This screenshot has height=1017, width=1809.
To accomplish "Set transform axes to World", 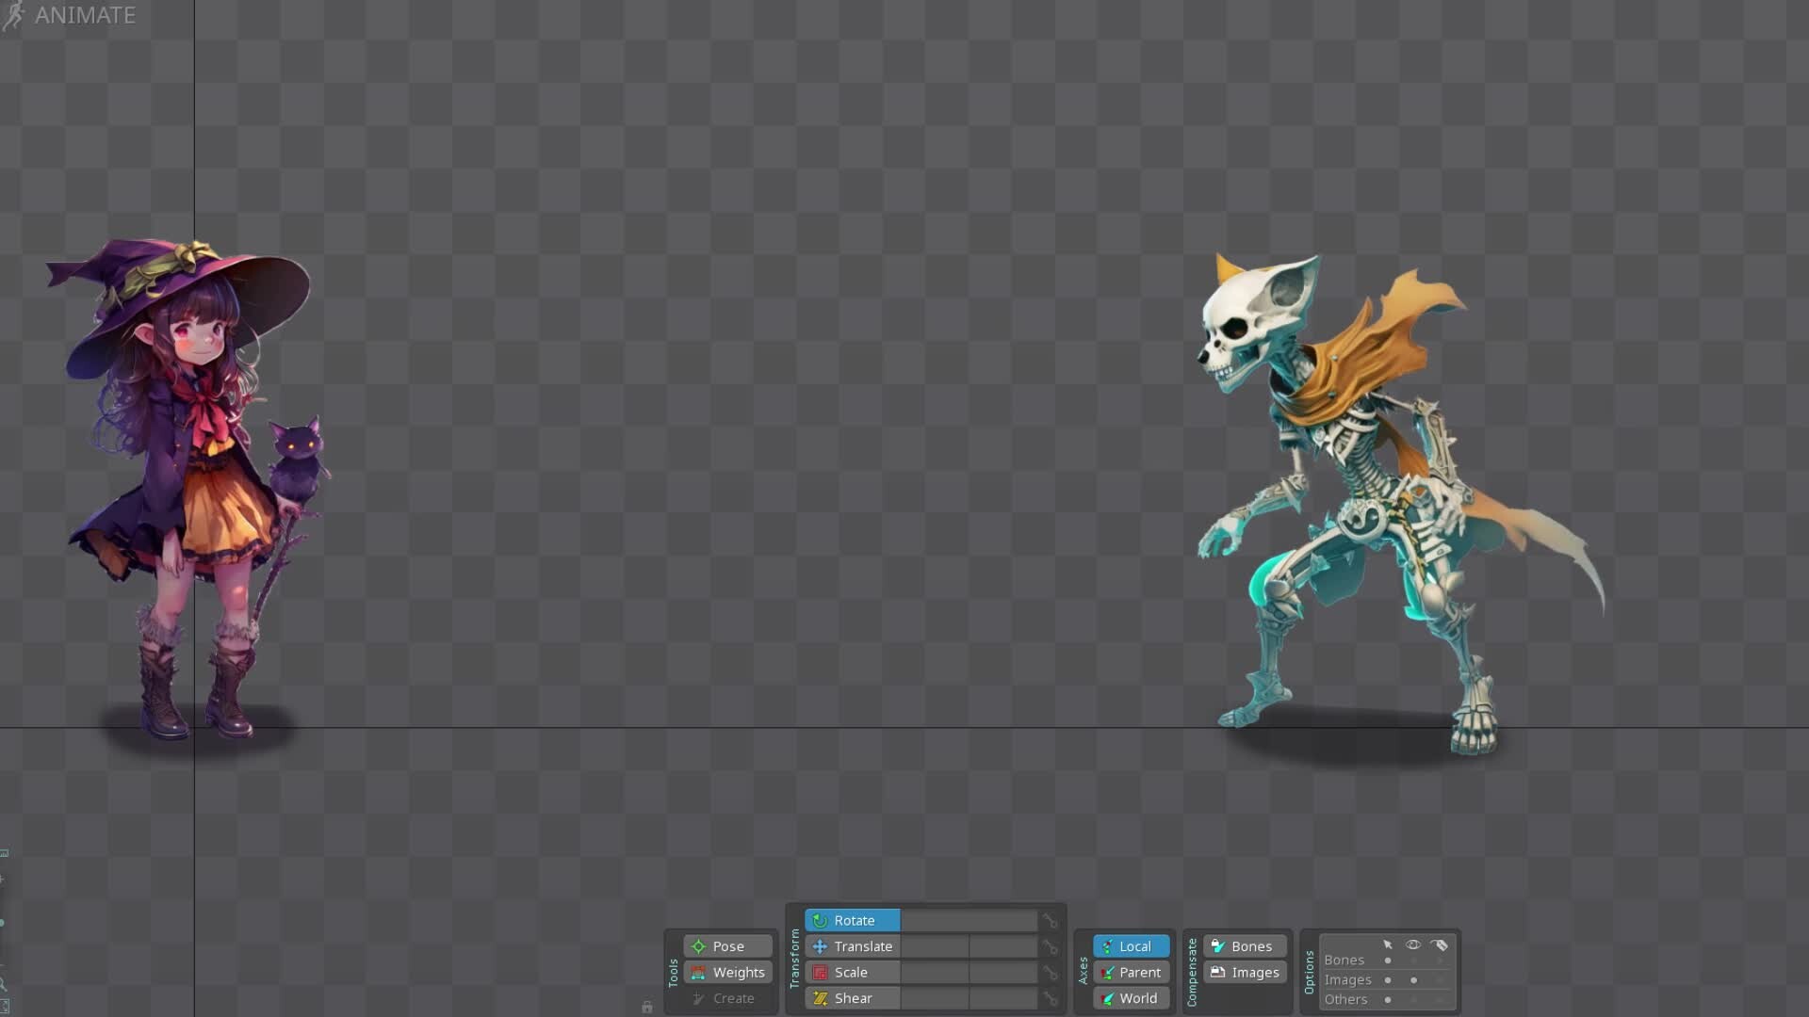I will click(x=1130, y=998).
